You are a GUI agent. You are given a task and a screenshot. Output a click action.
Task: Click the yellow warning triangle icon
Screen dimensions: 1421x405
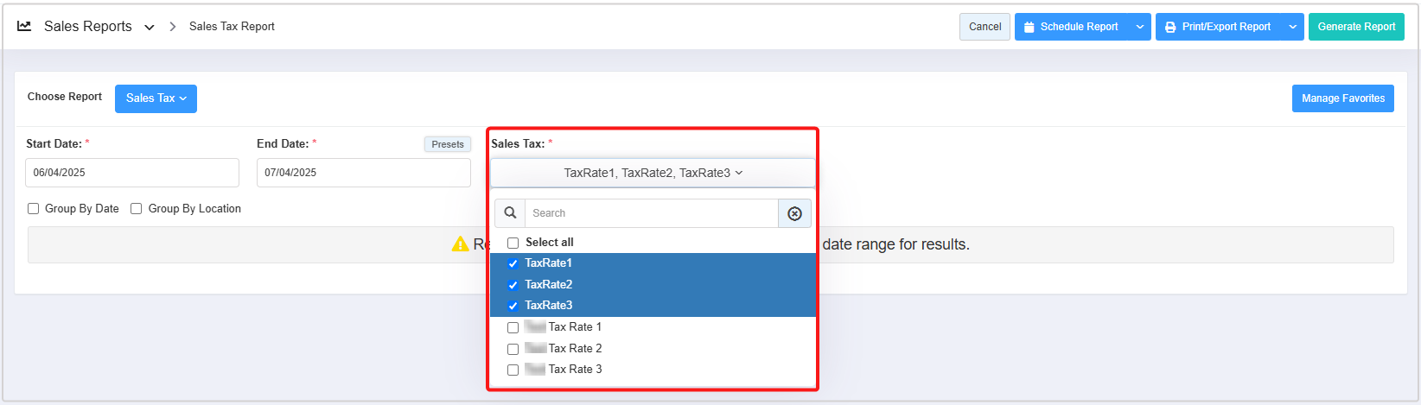pos(460,244)
